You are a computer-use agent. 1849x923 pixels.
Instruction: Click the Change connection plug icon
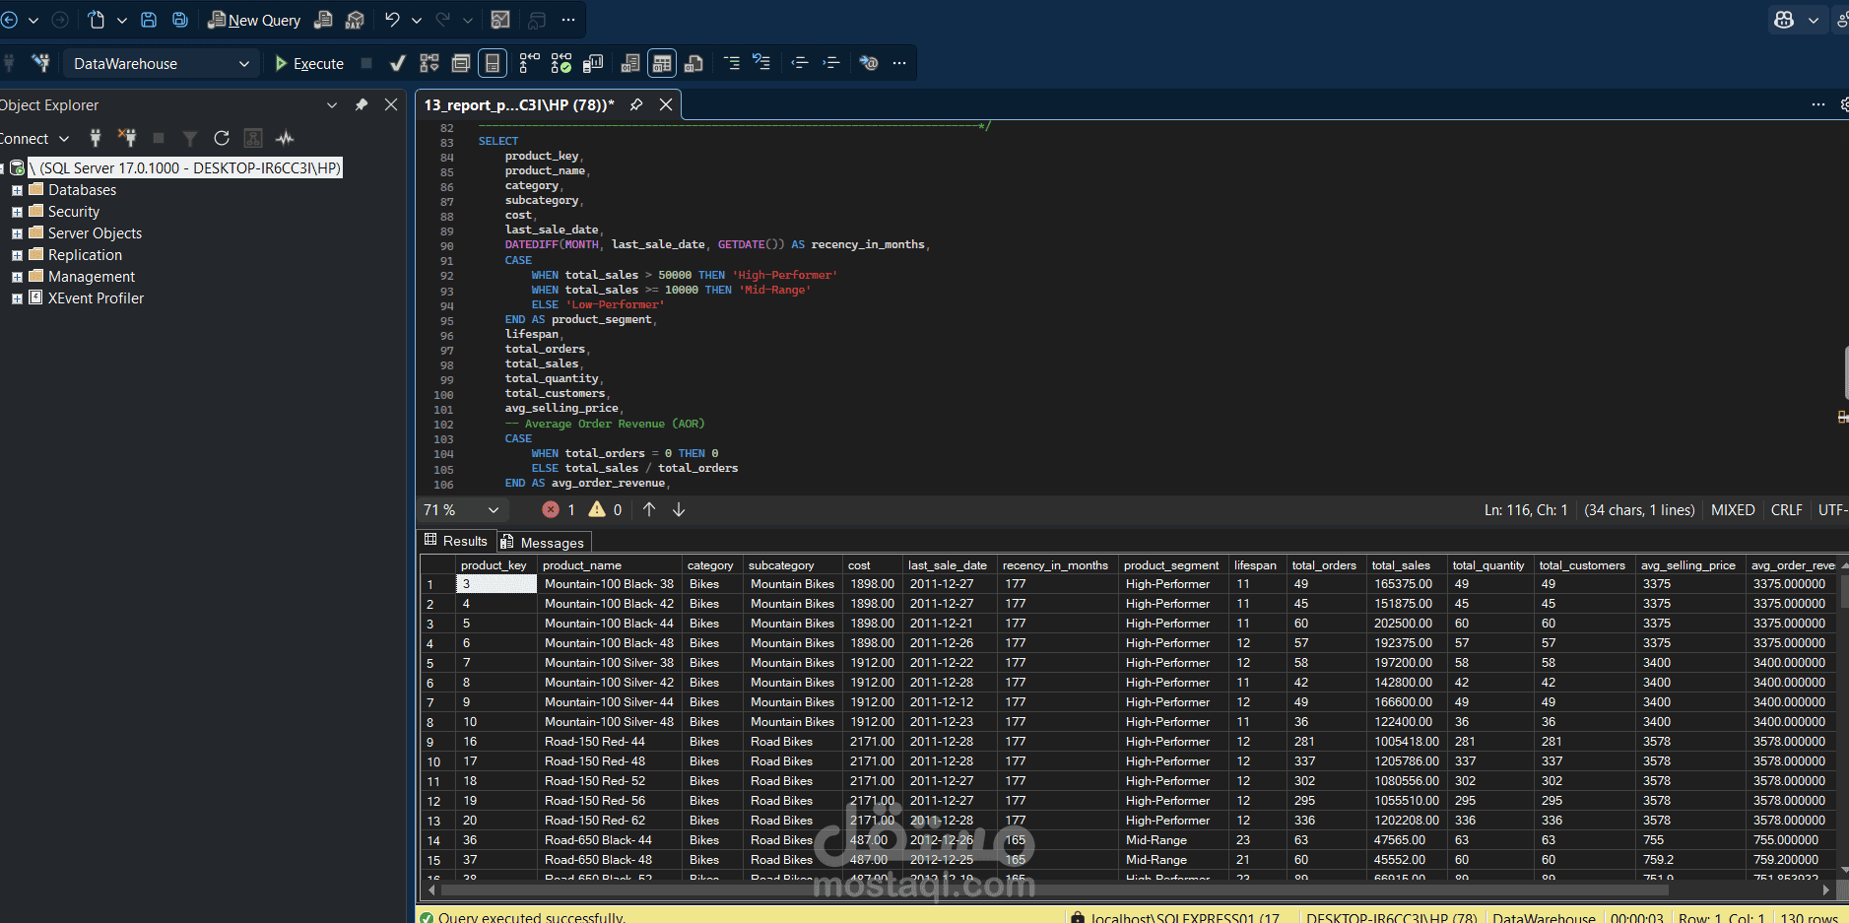tap(40, 63)
